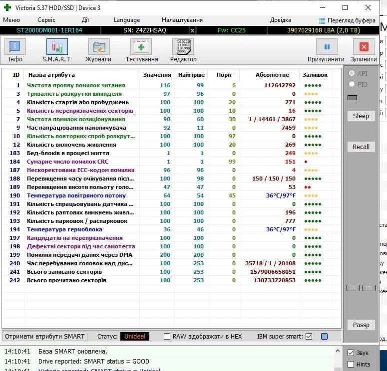This screenshot has height=371, width=387.
Task: Click the green cross Victoria app icon
Action: pos(7,7)
